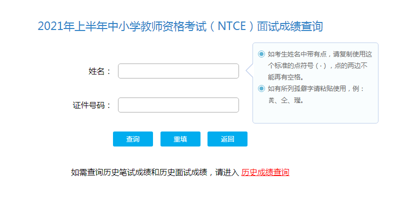
Task: Click empty space at tip box bottom
Action: 315,114
